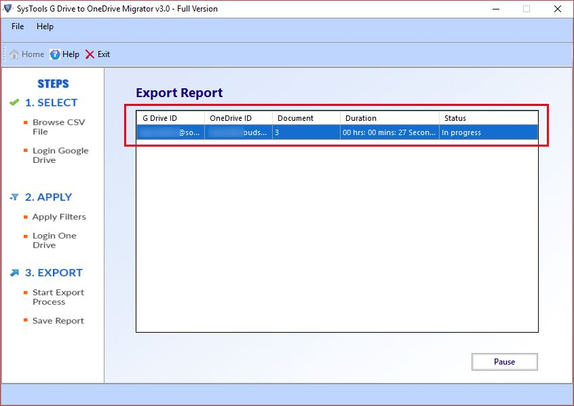Viewport: 574px width, 406px height.
Task: Select the In progress status cell
Action: pos(489,132)
